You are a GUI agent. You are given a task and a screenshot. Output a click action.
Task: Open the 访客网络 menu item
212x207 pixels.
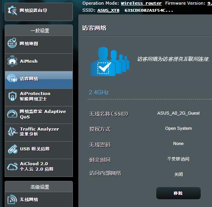tap(39, 80)
